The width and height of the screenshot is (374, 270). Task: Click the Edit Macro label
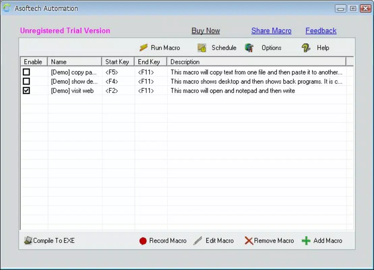tap(220, 241)
